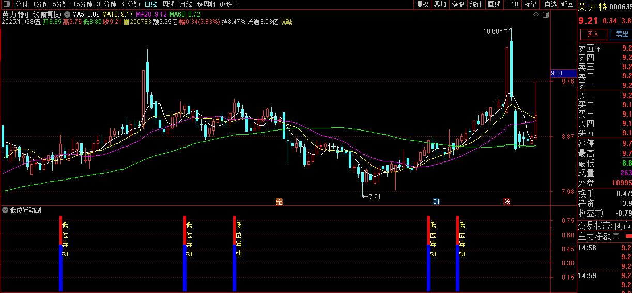Click the 标记 mark button

530,4
